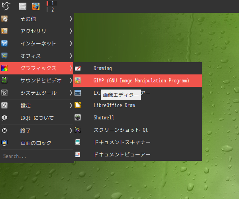Viewport: 239px width, 199px height.
Task: Click the その他 category icon
Action: [x=4, y=19]
